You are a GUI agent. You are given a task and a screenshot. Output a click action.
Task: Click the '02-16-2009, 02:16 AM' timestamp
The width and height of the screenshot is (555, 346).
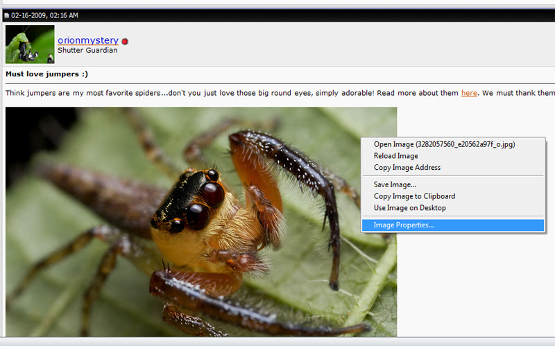click(x=44, y=15)
